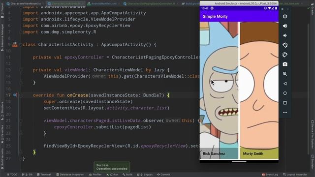Click the 'Operation succeeded' success notification
Screen dimensions: 315x177
pos(112,167)
